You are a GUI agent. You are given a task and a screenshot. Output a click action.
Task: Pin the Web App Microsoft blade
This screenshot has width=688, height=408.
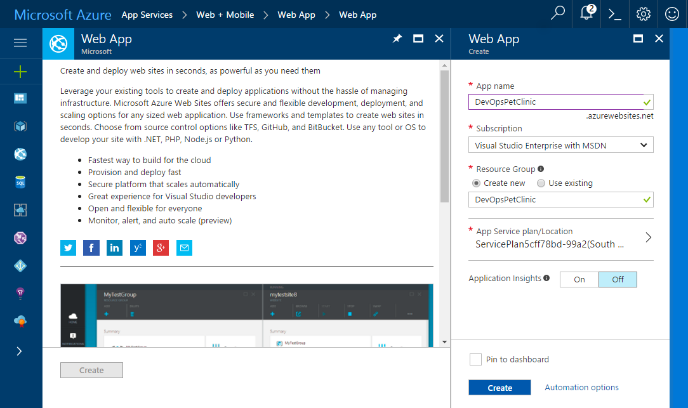click(x=397, y=39)
